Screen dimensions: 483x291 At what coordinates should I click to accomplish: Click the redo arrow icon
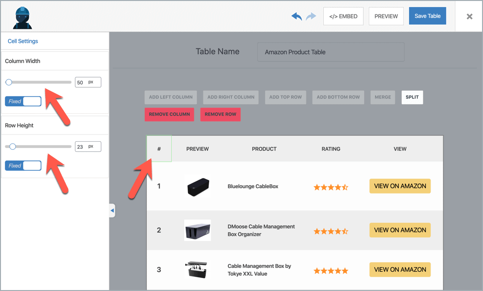pyautogui.click(x=311, y=16)
